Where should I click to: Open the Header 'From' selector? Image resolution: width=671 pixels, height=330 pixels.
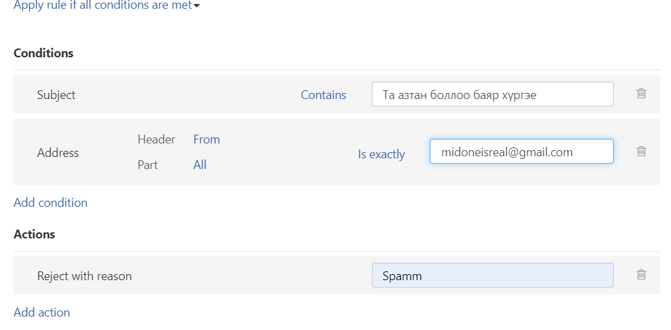coord(207,139)
